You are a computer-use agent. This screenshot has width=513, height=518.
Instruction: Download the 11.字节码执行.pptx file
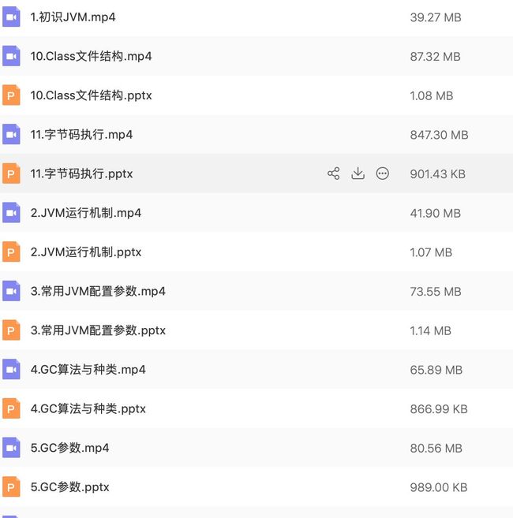pos(358,173)
